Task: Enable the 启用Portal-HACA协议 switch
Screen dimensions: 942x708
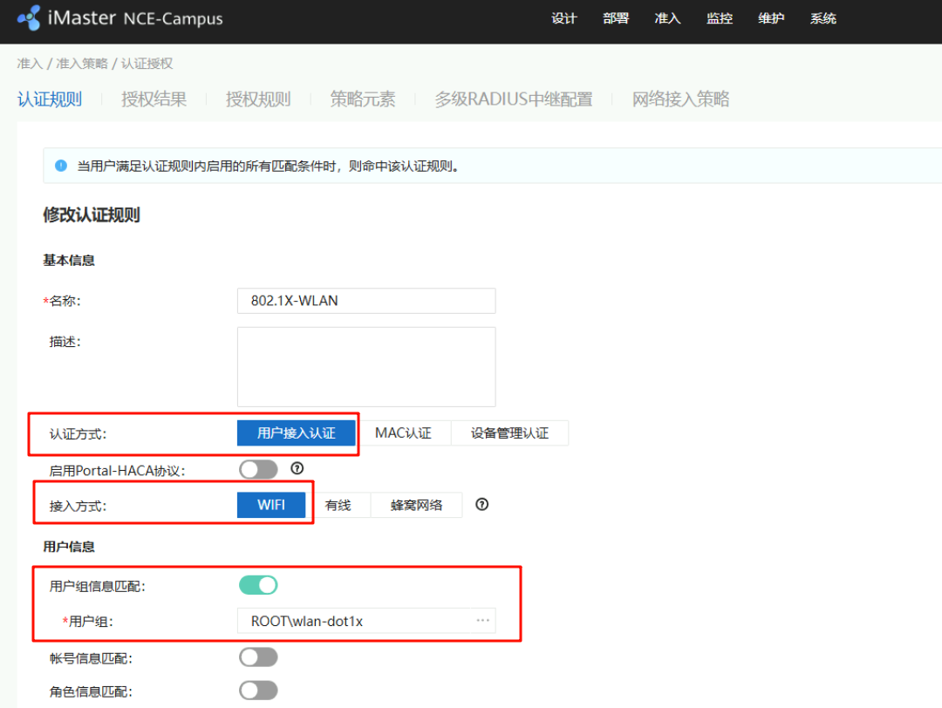Action: click(258, 470)
